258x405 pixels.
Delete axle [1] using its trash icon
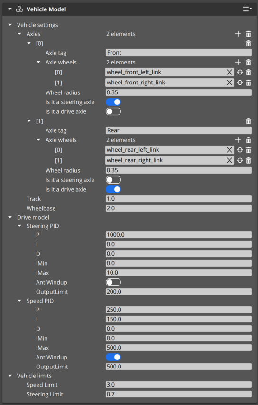pyautogui.click(x=249, y=121)
